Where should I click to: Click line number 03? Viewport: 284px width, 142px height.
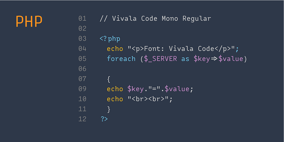(83, 39)
